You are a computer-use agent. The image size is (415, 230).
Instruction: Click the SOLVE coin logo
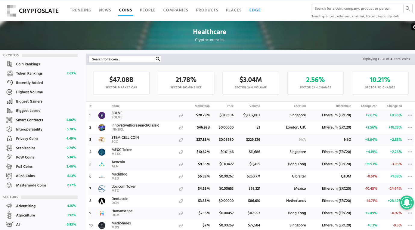tap(102, 115)
